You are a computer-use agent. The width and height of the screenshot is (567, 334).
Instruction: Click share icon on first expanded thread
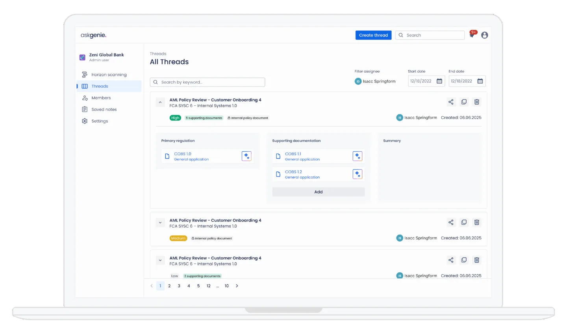[451, 102]
